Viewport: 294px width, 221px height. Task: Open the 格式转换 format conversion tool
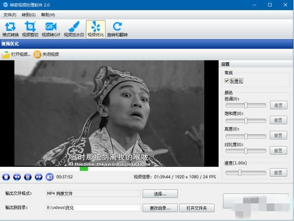pos(10,29)
